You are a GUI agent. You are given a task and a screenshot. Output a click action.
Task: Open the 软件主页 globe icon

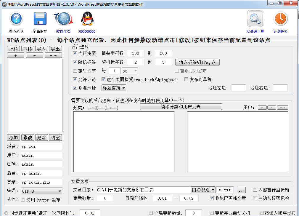click(63, 19)
